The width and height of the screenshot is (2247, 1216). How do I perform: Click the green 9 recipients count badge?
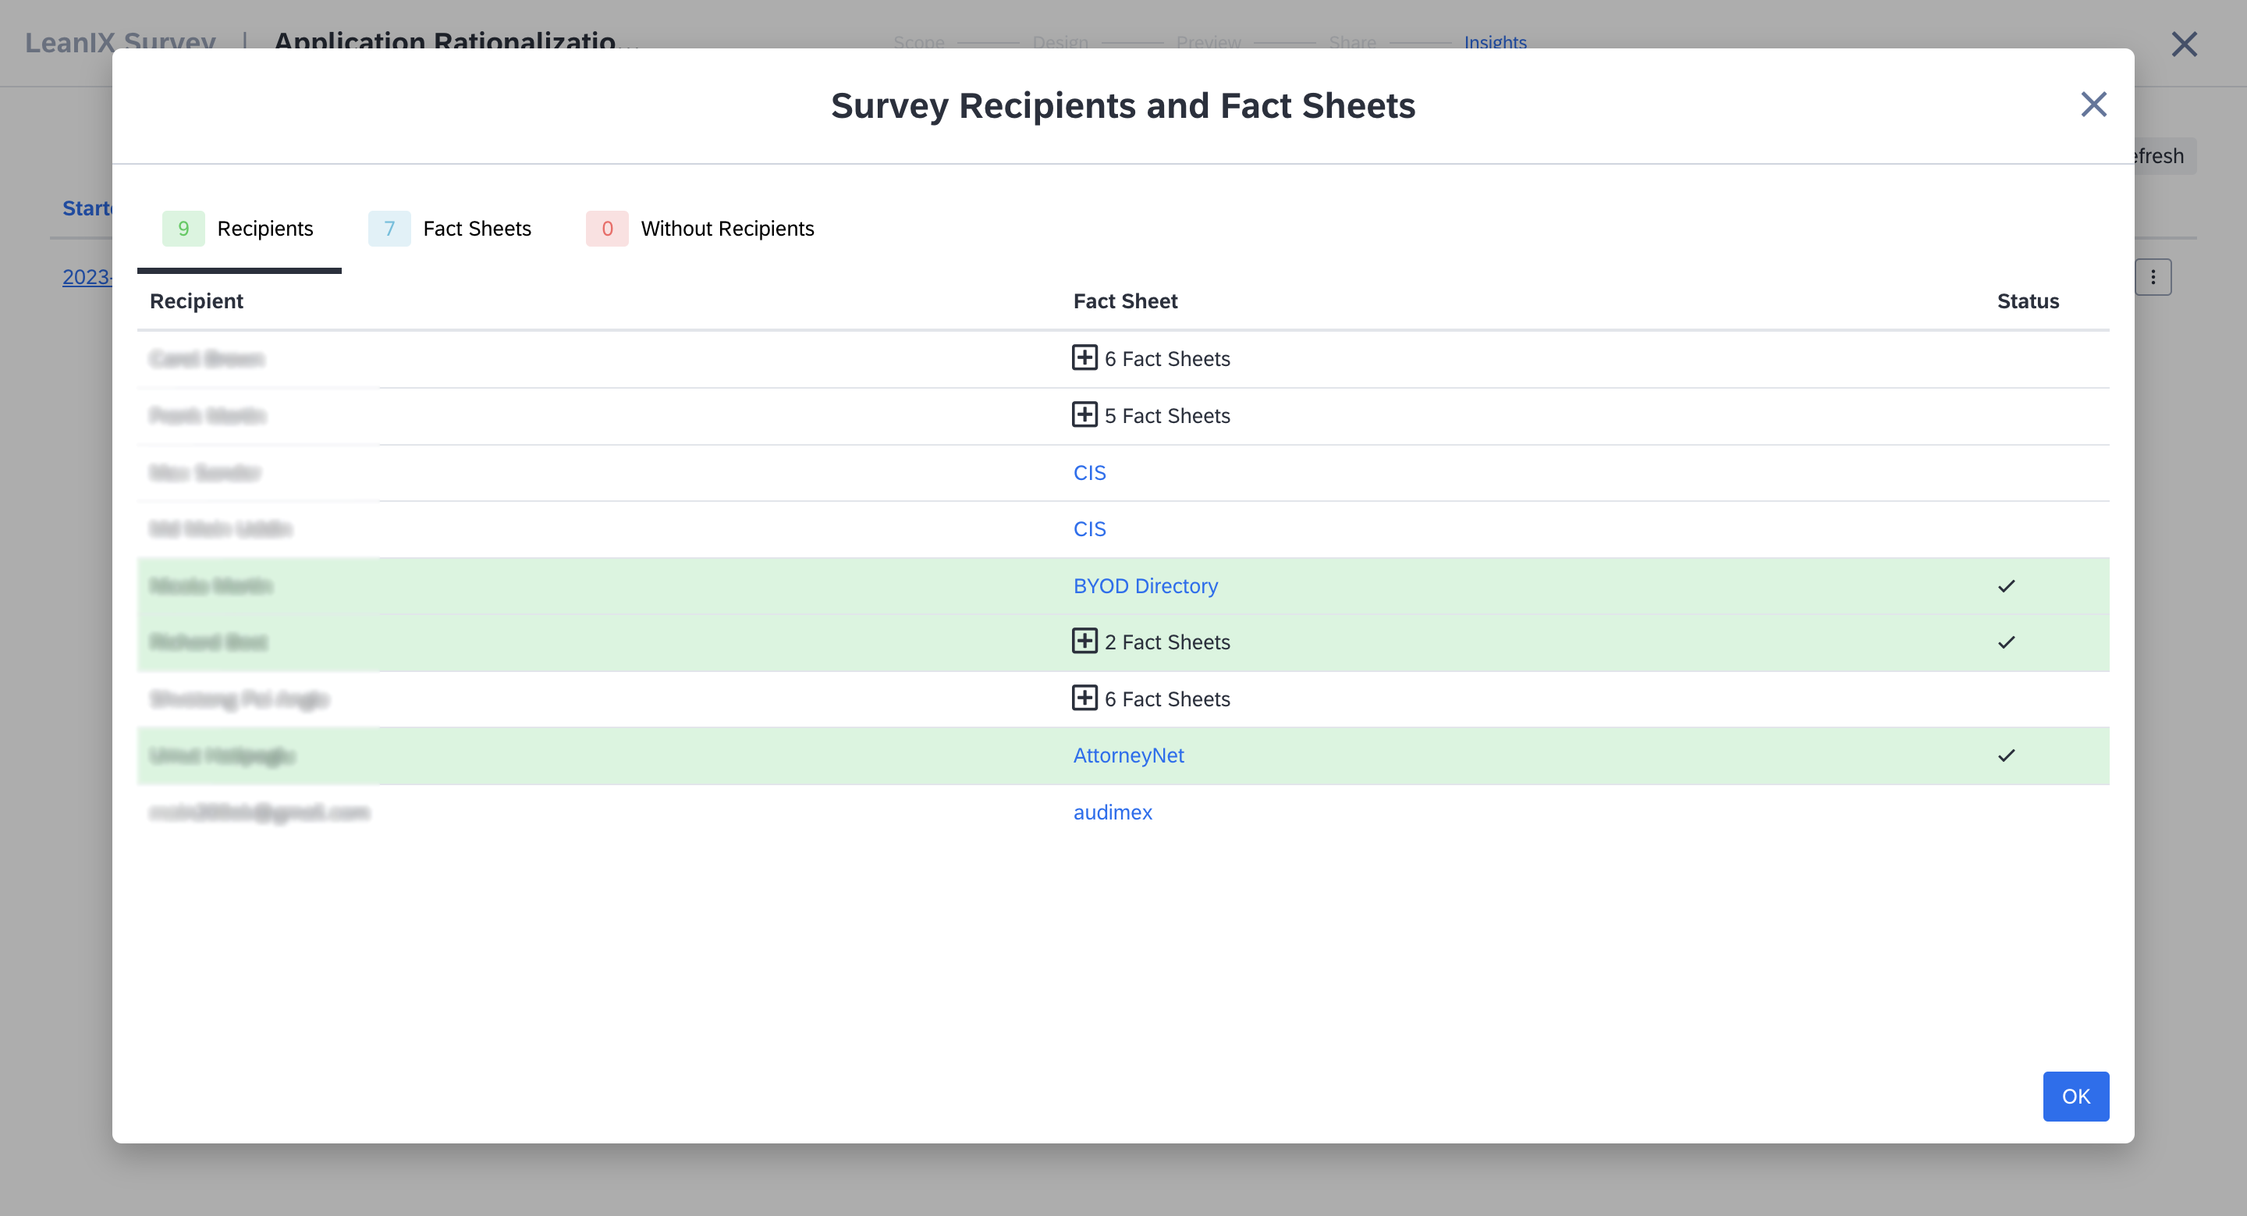coord(183,229)
